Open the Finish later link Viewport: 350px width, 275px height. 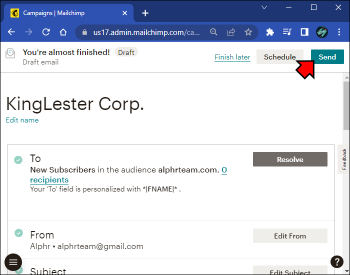click(x=232, y=57)
